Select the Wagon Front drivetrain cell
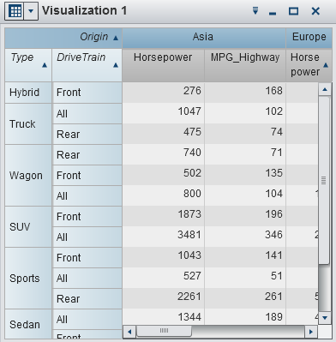The height and width of the screenshot is (342, 336). pyautogui.click(x=87, y=175)
